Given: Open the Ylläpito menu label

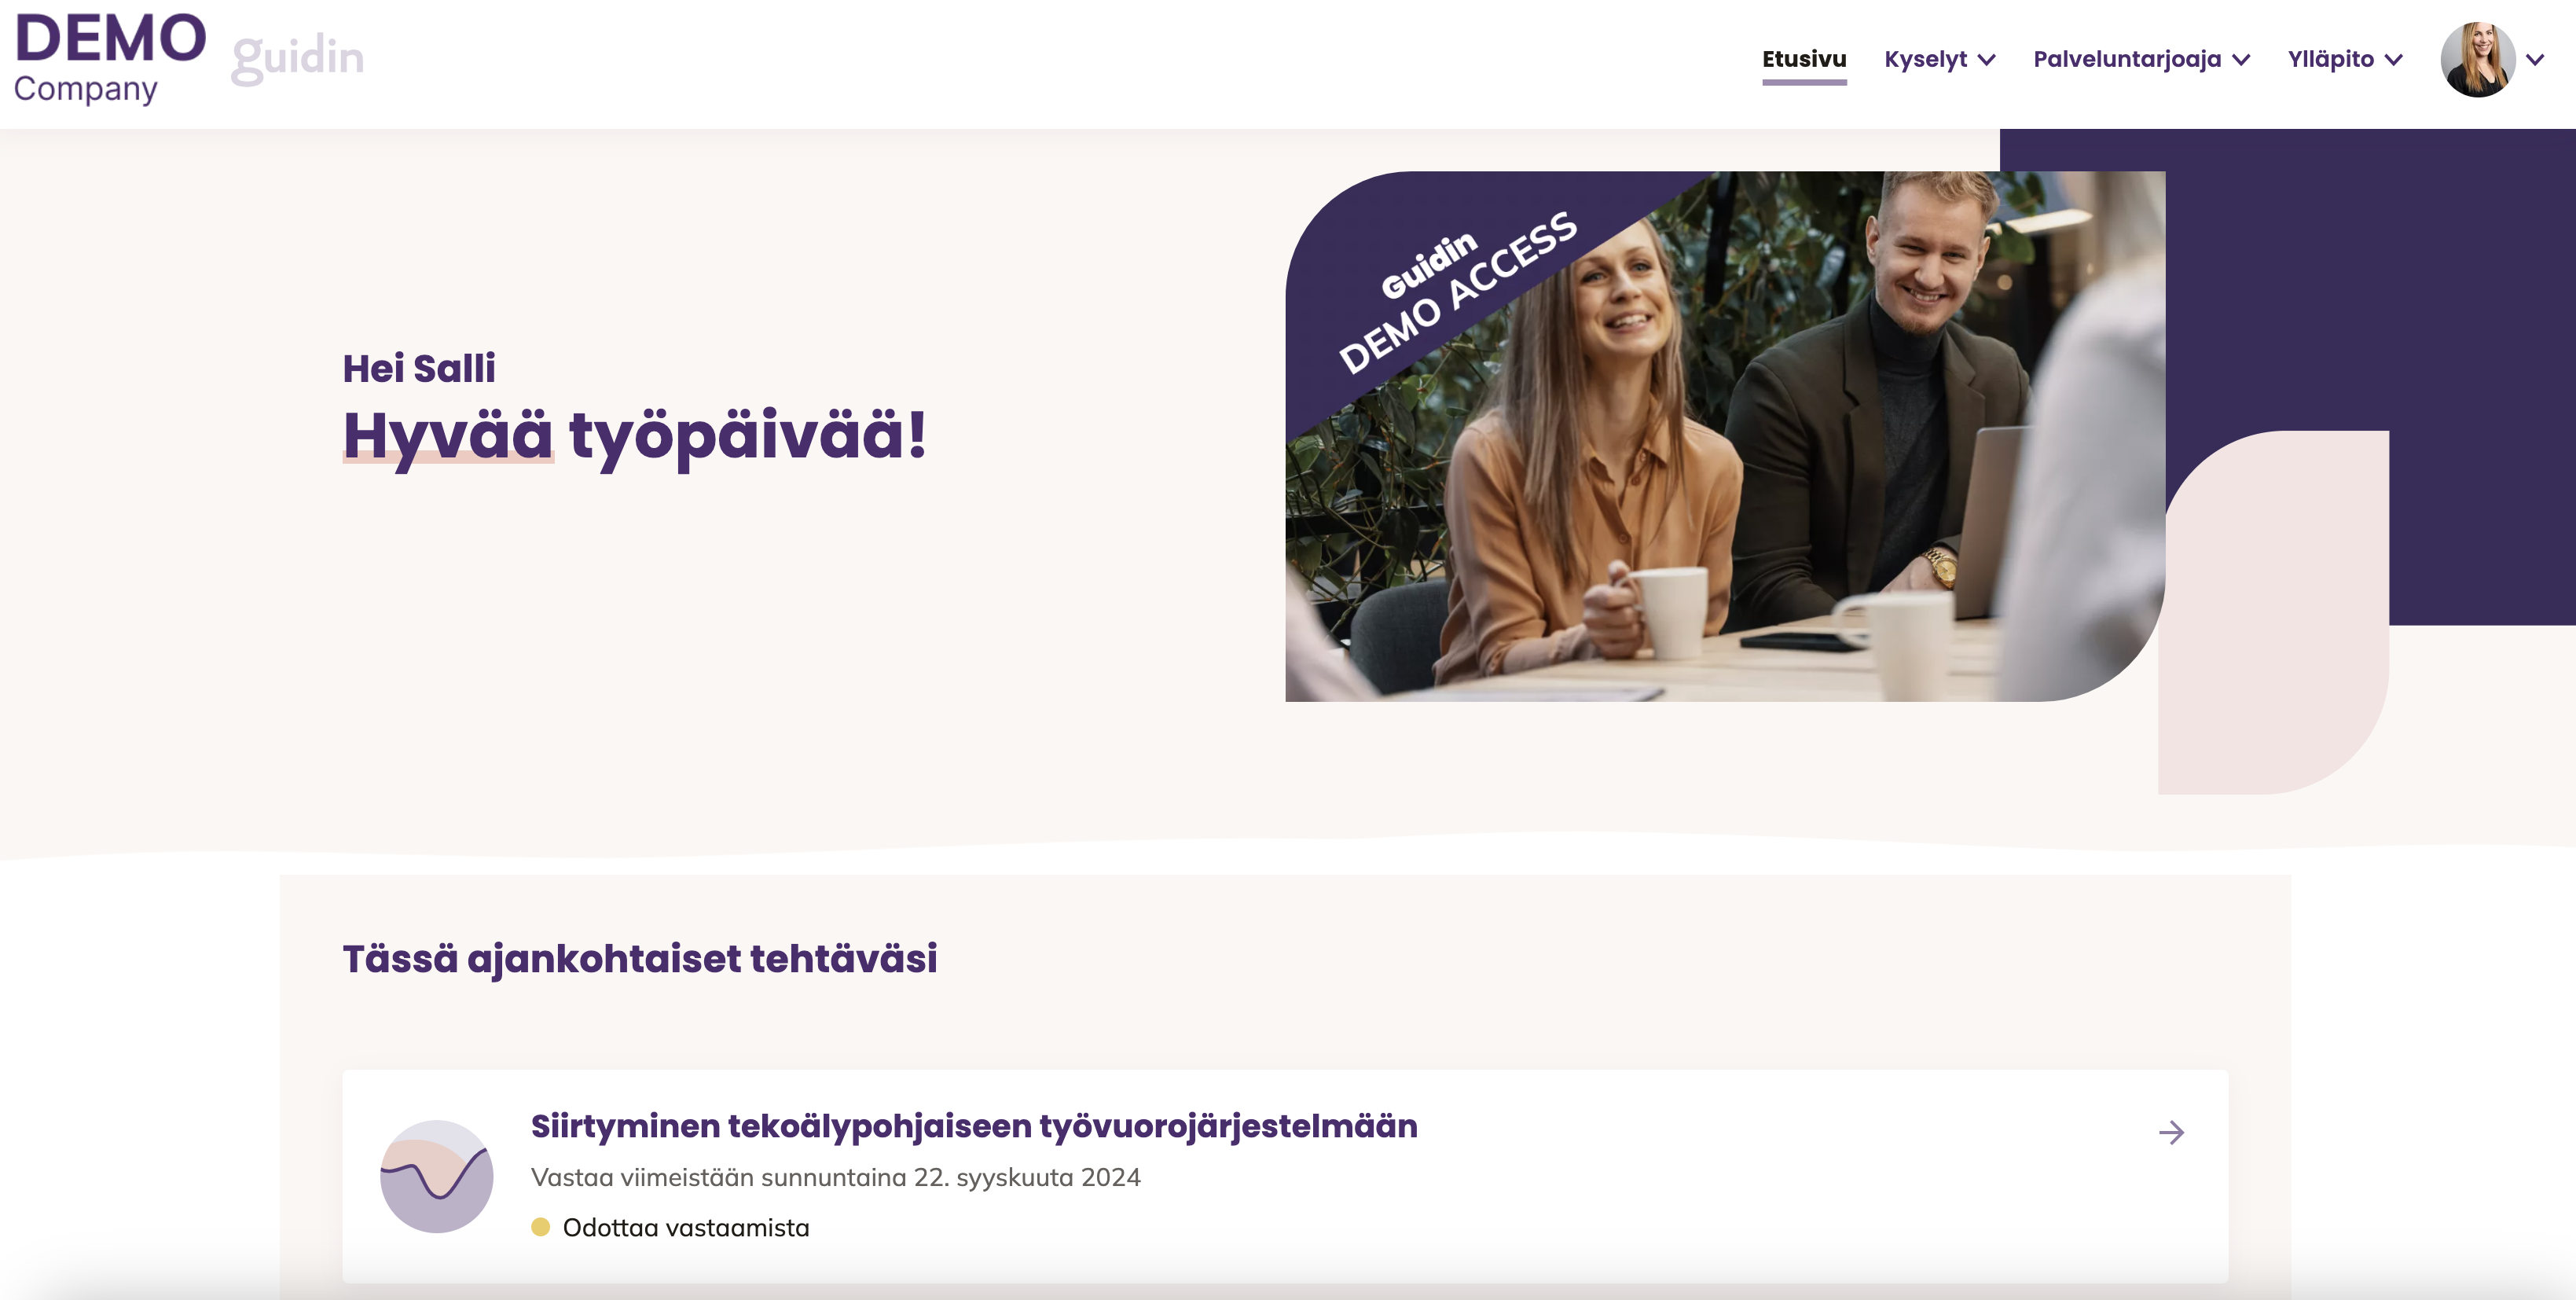Looking at the screenshot, I should (2330, 59).
